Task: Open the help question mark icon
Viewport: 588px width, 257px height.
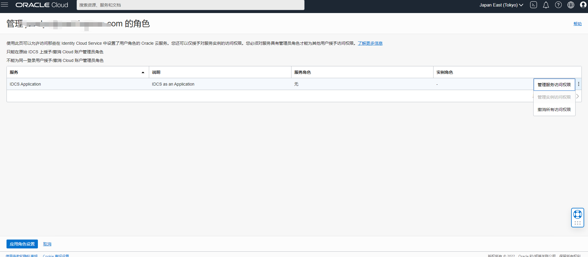Action: pyautogui.click(x=558, y=5)
